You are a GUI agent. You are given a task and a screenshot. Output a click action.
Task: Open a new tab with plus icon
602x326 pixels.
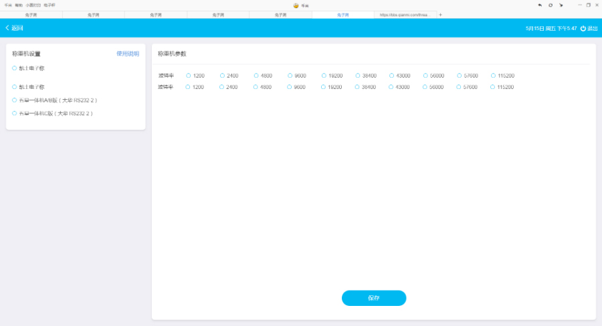point(440,15)
